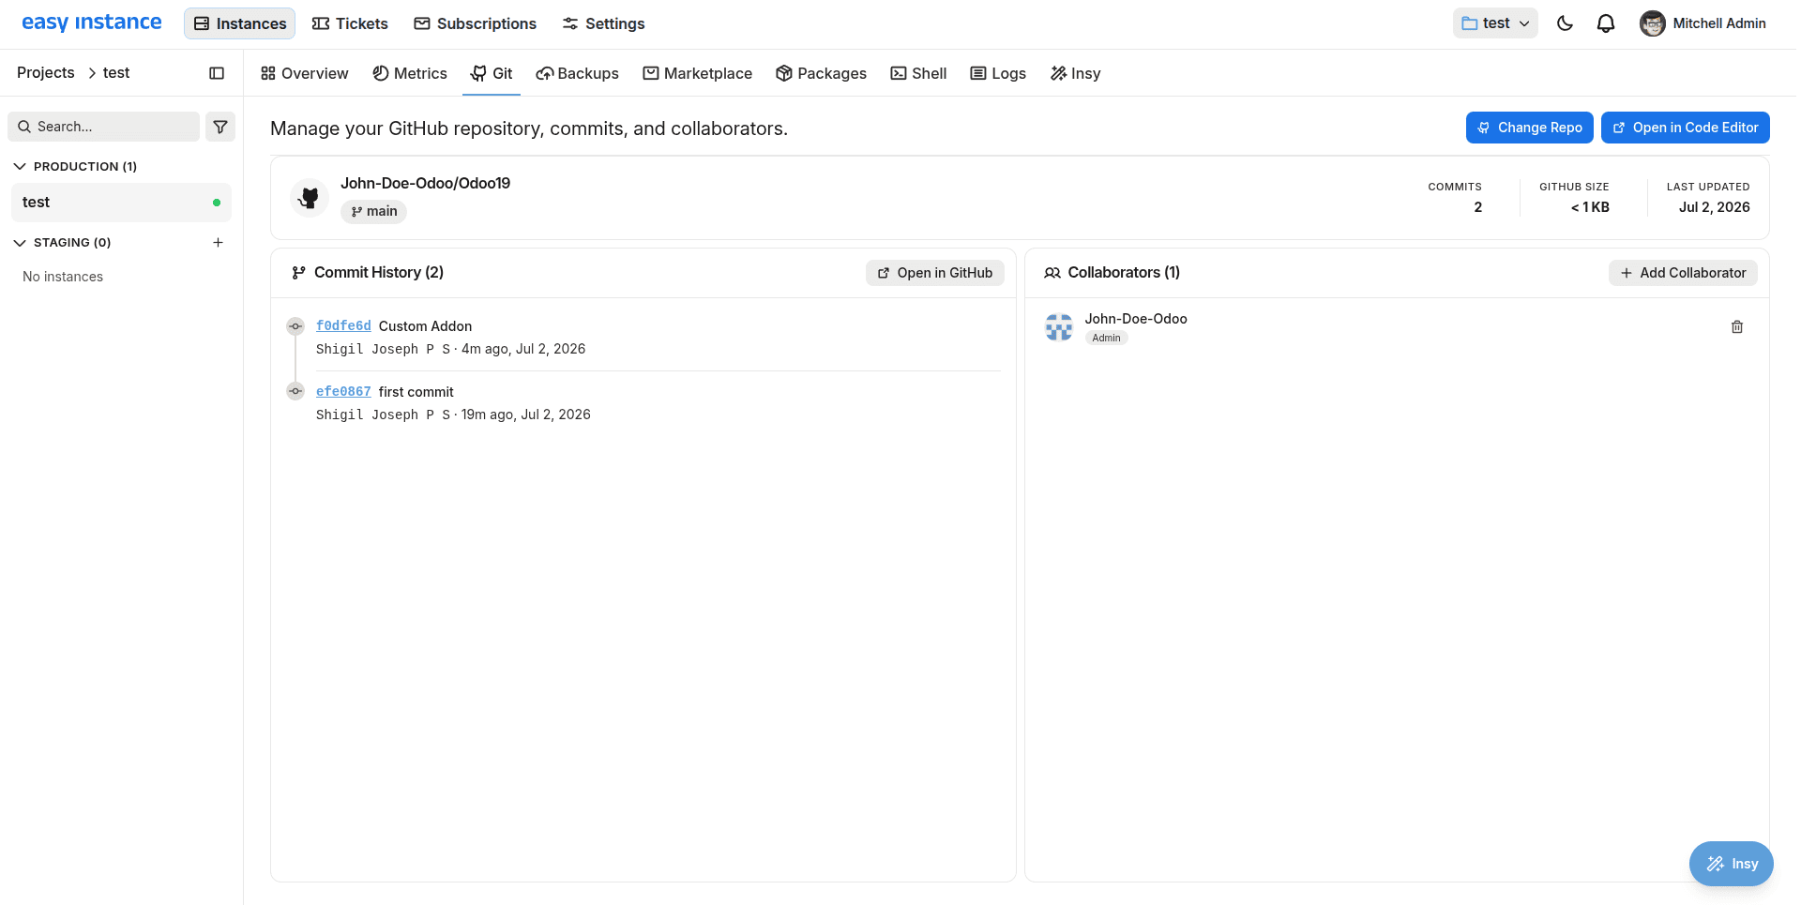Open top Settings menu
Screen dimensions: 1801x905
(603, 23)
